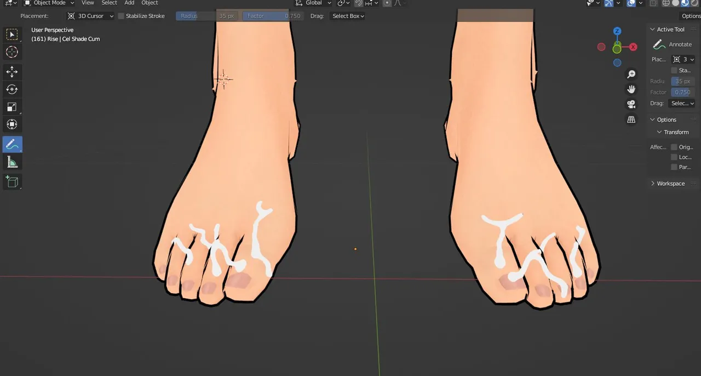Toggle show gizmo button
Screen dimensions: 701x376
[x=608, y=3]
